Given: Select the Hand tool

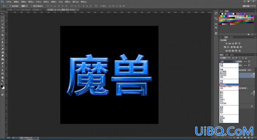Looking at the screenshot, I should coord(3,77).
